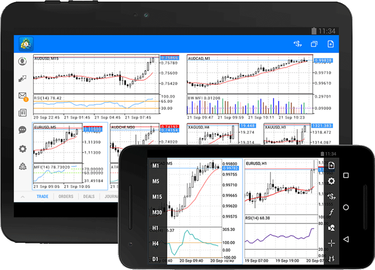This screenshot has height=270, width=375.
Task: Tap the Mailbox envelope icon with notification badge
Action: point(22,96)
